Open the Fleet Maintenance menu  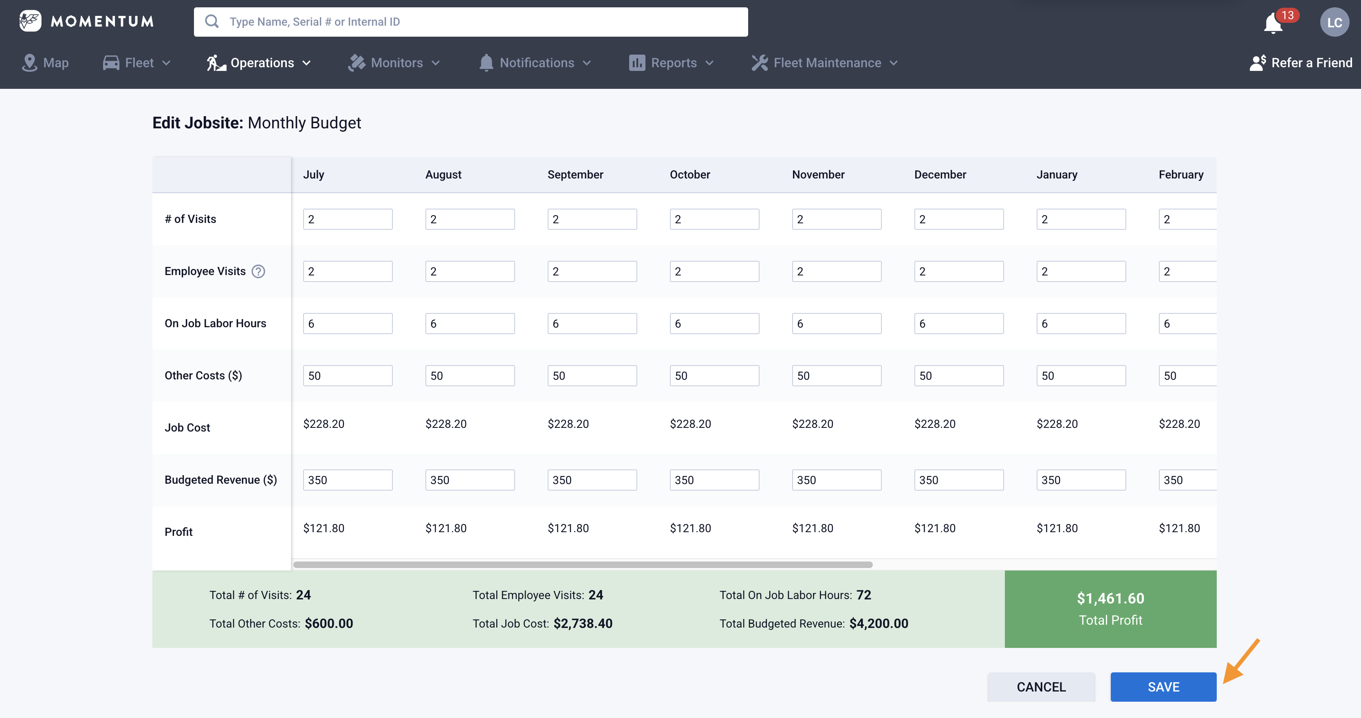tap(827, 63)
